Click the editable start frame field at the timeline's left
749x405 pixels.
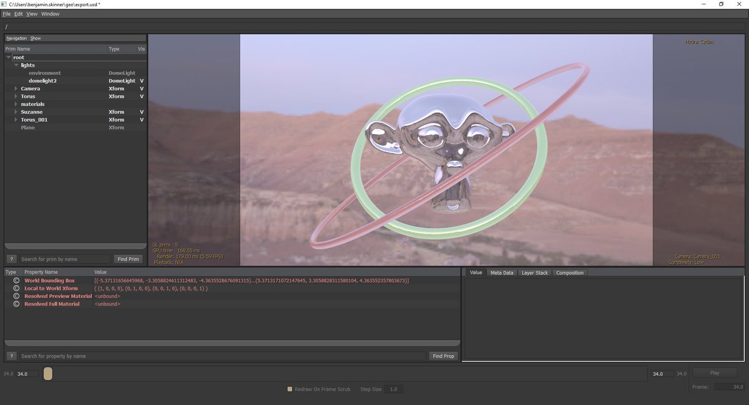[27, 374]
